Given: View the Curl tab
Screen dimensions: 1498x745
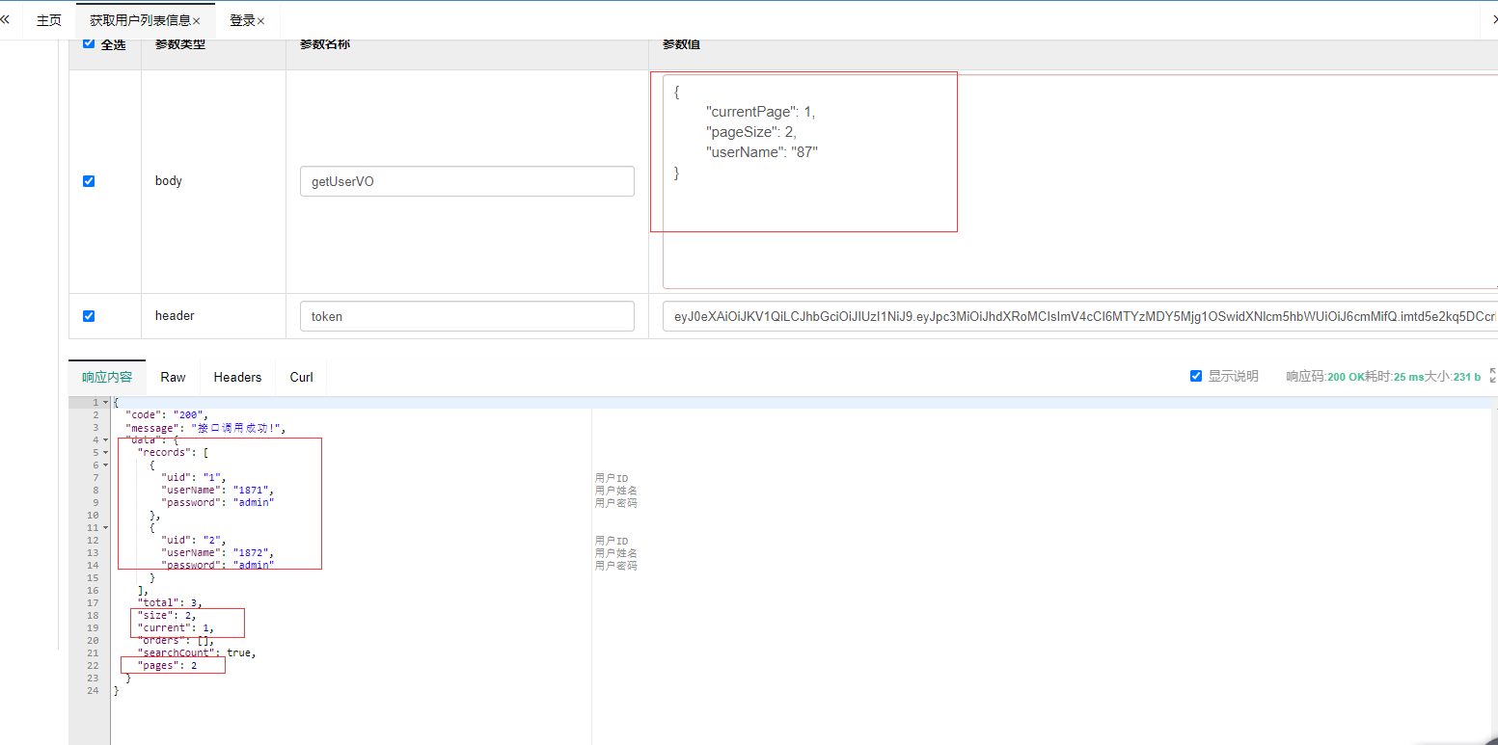Looking at the screenshot, I should click(x=301, y=377).
